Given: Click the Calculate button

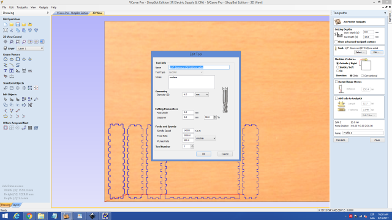Looking at the screenshot, I should click(341, 140).
